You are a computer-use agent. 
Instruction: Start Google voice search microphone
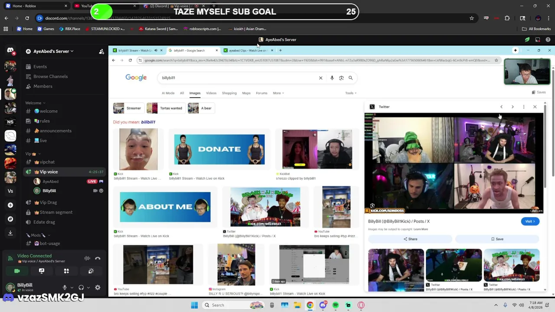[x=332, y=78]
